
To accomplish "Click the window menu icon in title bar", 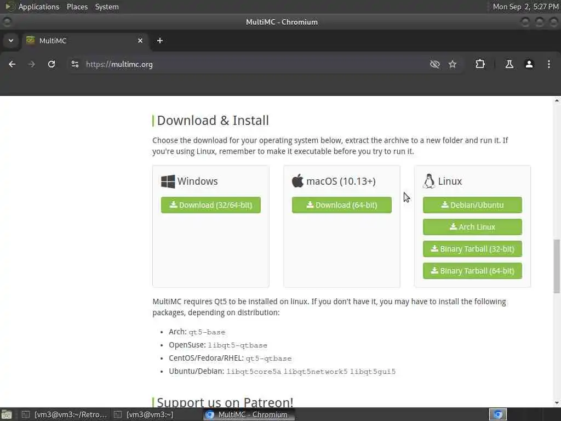I will coord(7,22).
